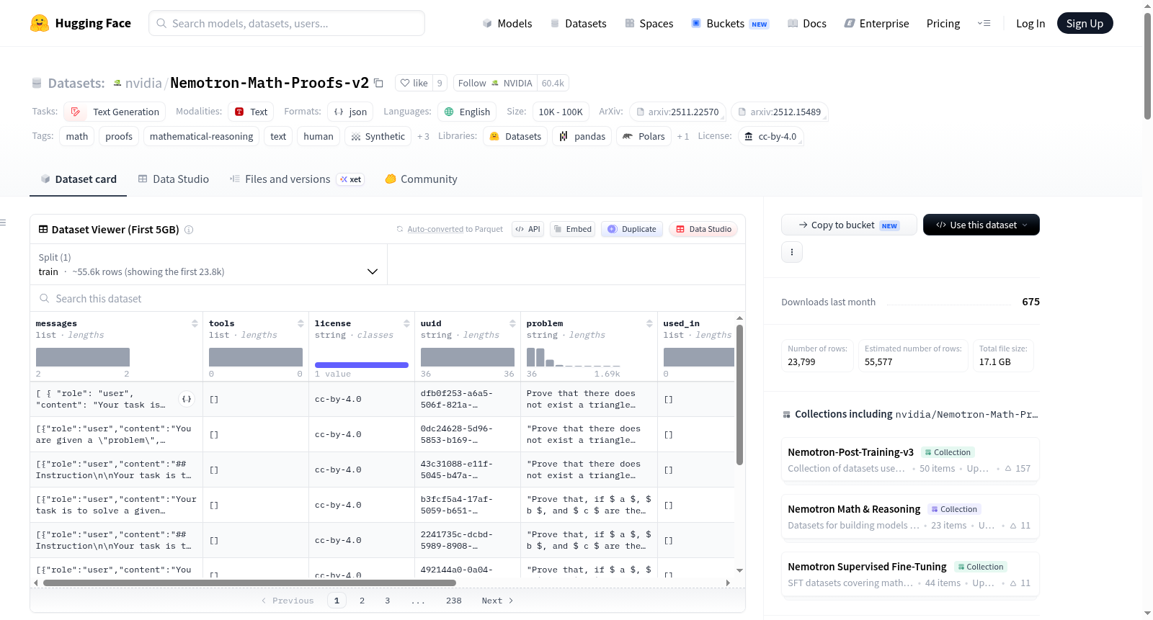Open the Spaces menu item
1153x620 pixels.
(x=649, y=24)
